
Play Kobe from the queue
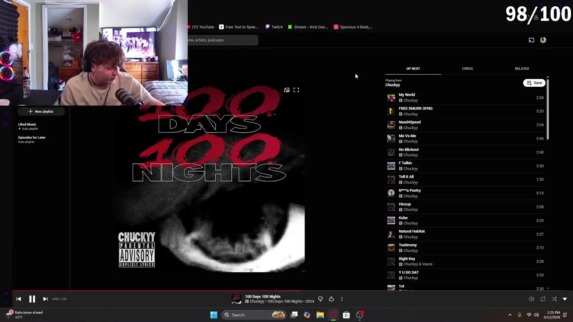tap(466, 220)
